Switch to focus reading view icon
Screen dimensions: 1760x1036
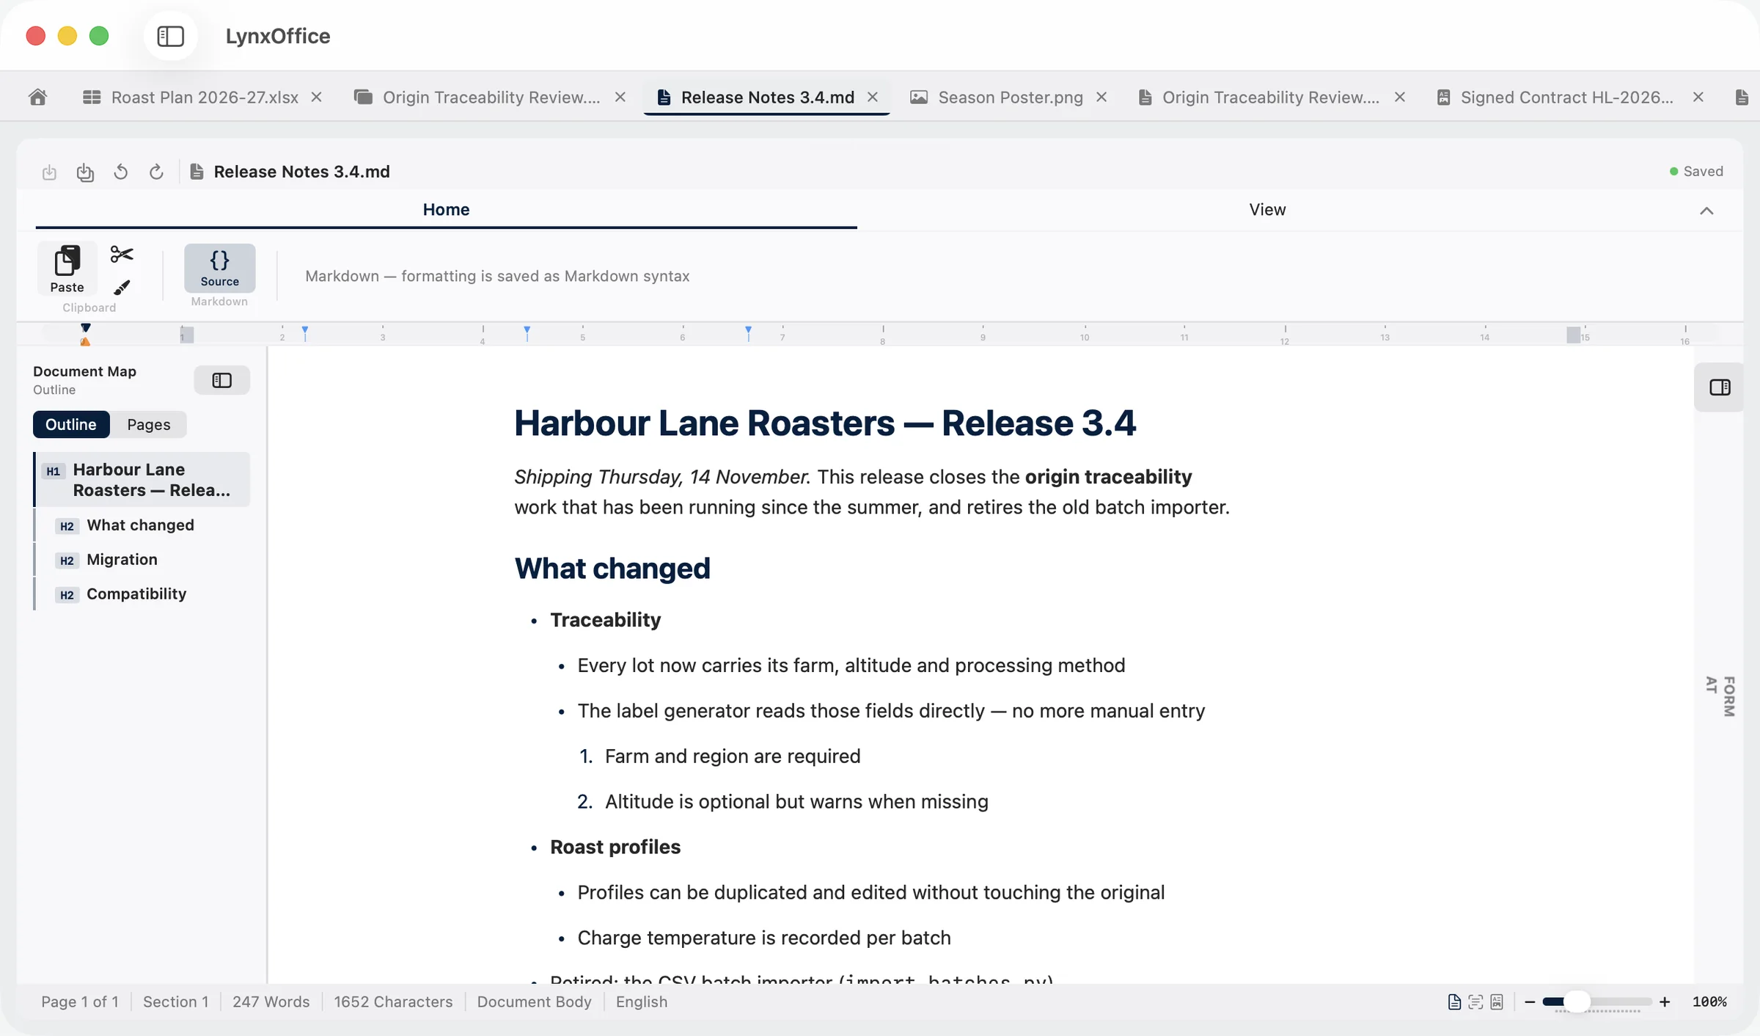(x=1475, y=1002)
